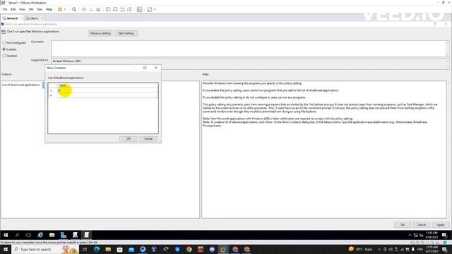Open Mail app on host taskbar
The height and width of the screenshot is (254, 452).
(x=131, y=249)
